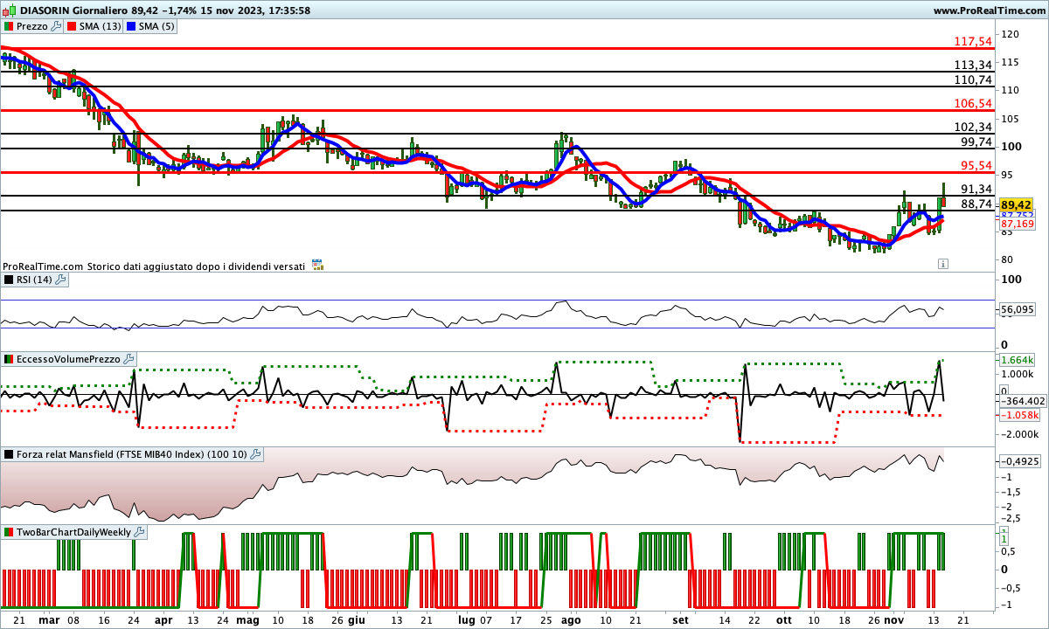Open the www.ProRealTime.com link
The width and height of the screenshot is (1049, 629).
click(989, 10)
